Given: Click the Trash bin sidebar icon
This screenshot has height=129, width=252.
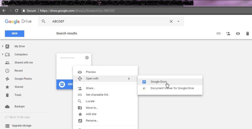Looking at the screenshot, I should coord(7,95).
